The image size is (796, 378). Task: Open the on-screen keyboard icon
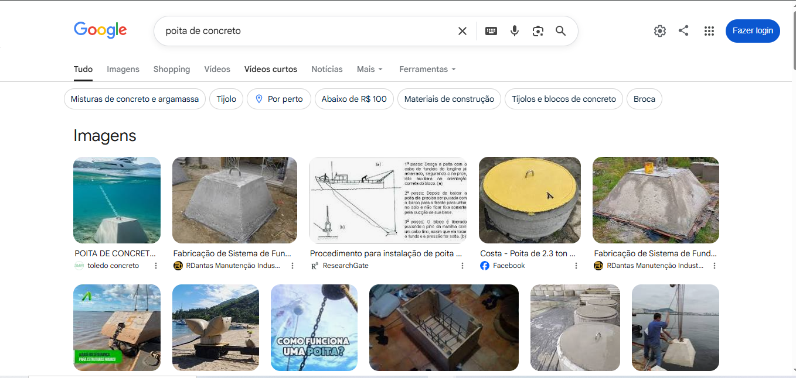tap(491, 31)
